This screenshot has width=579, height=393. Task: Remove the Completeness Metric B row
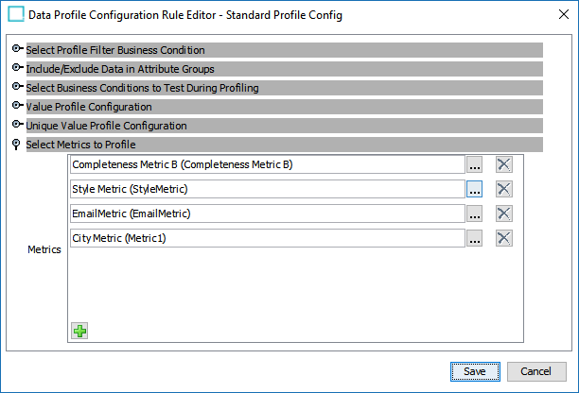click(x=503, y=164)
